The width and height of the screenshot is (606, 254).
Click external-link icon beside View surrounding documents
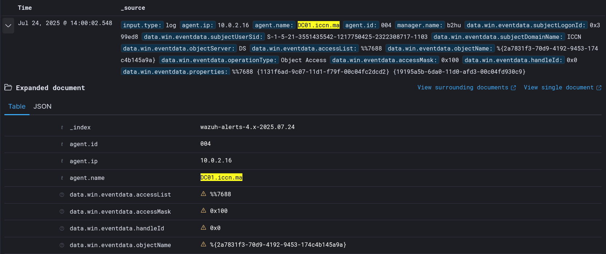click(514, 88)
